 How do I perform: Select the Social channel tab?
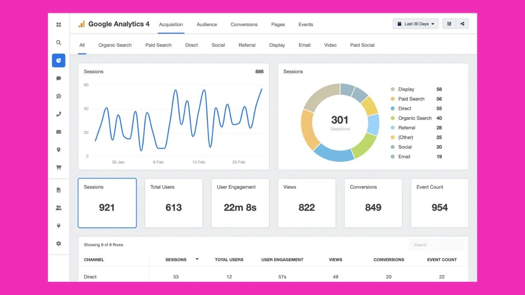click(x=218, y=45)
